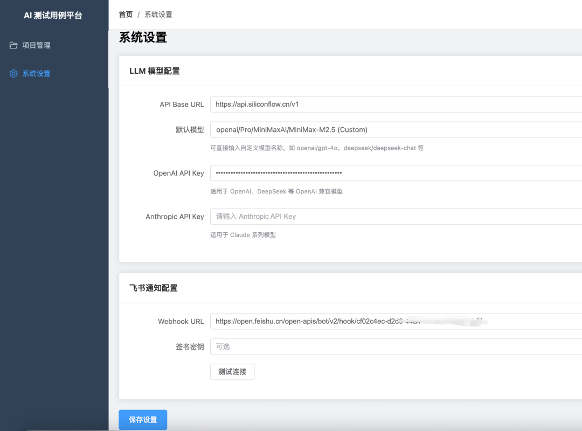
Task: Click the gear icon beside 系统设置
Action: (x=13, y=73)
